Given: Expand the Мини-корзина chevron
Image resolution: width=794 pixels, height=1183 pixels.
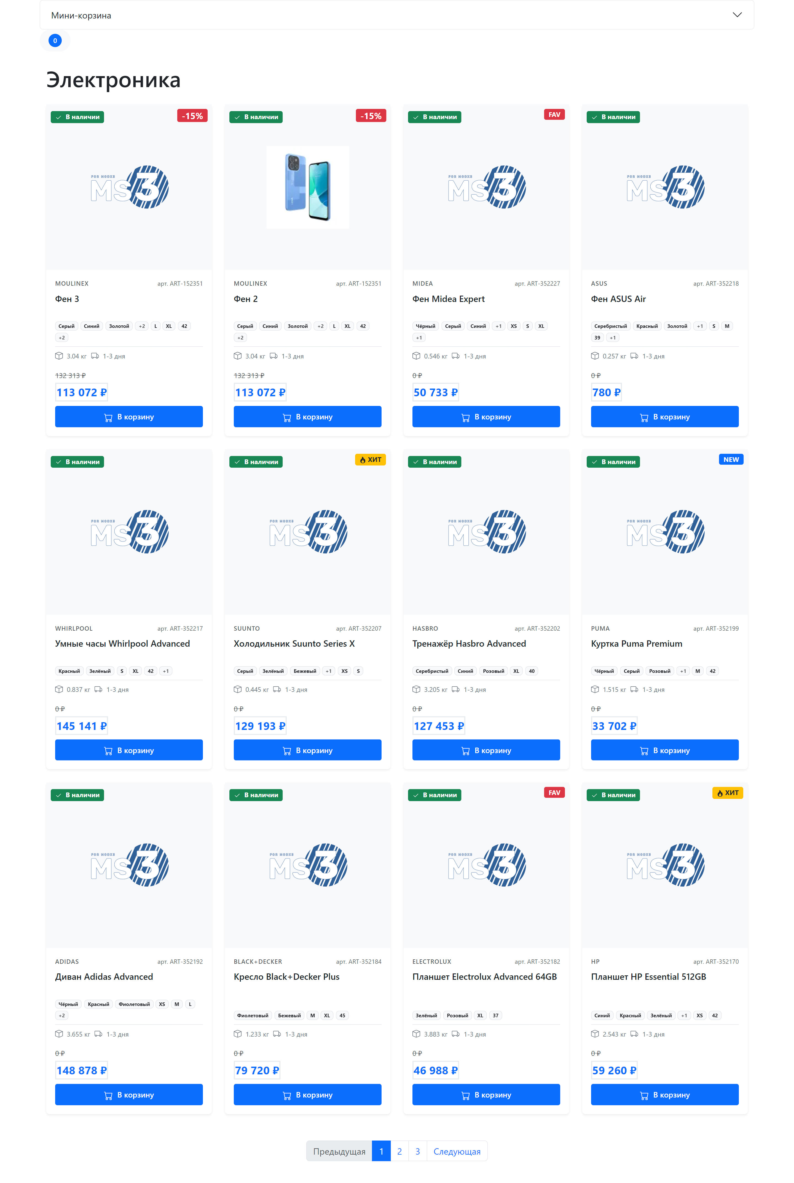Looking at the screenshot, I should (x=737, y=15).
